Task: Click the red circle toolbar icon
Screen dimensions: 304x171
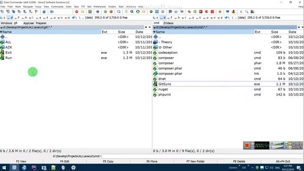Action: 76,11
